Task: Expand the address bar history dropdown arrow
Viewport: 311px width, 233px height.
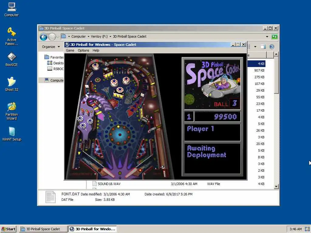Action: (x=267, y=37)
